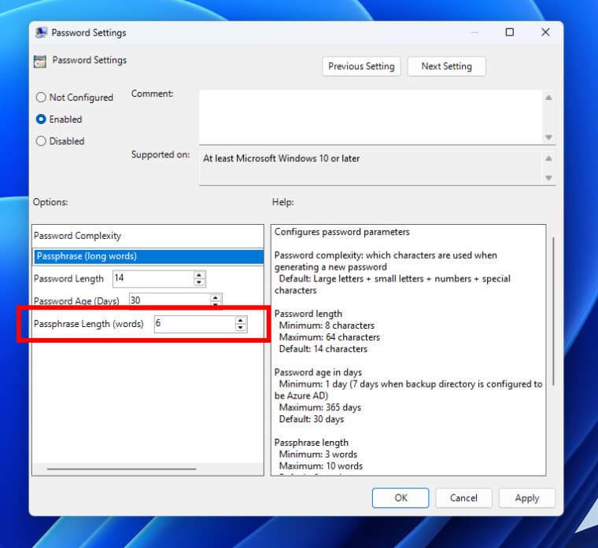Screen dimensions: 598x548
Task: Click the Password Settings title bar icon
Action: (x=41, y=32)
